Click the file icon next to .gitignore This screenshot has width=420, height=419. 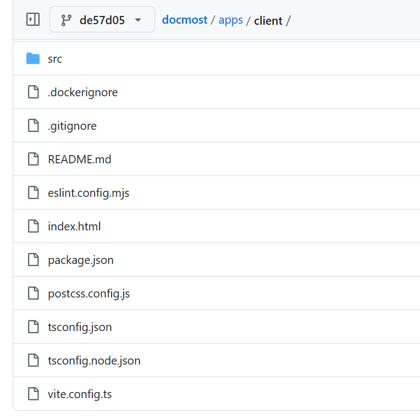coord(34,125)
